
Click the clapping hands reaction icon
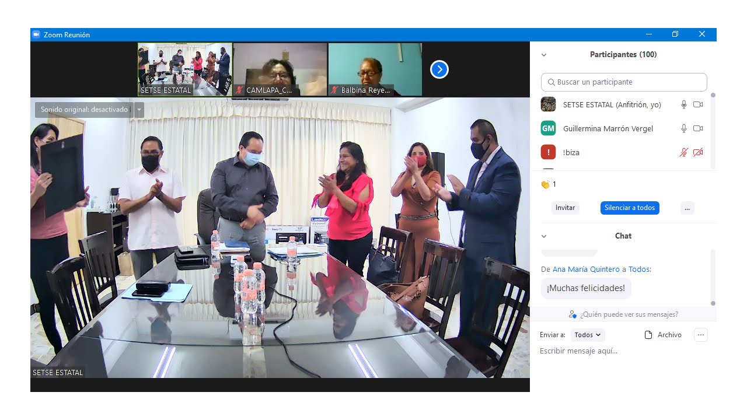point(545,184)
